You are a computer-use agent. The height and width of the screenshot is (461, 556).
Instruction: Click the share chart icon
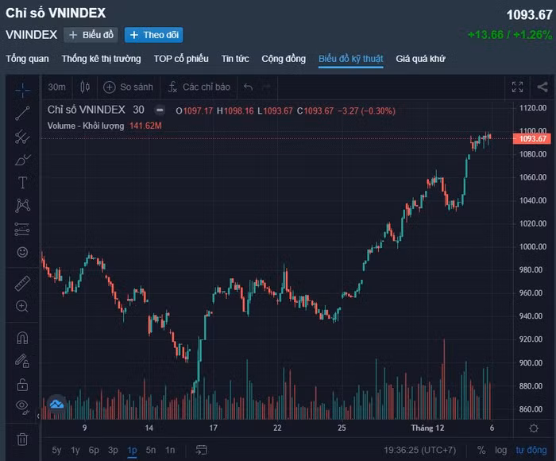tap(542, 87)
